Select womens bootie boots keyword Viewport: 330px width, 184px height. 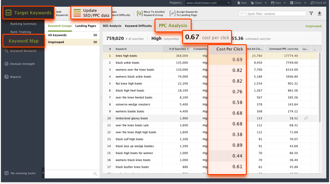pos(130,111)
